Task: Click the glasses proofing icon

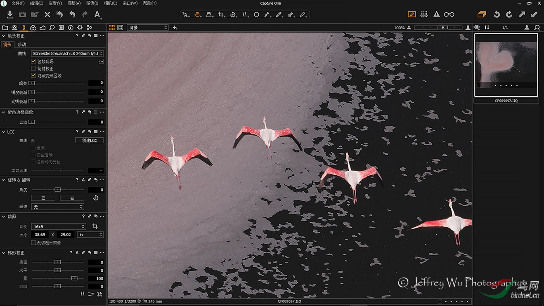Action: coord(449,14)
